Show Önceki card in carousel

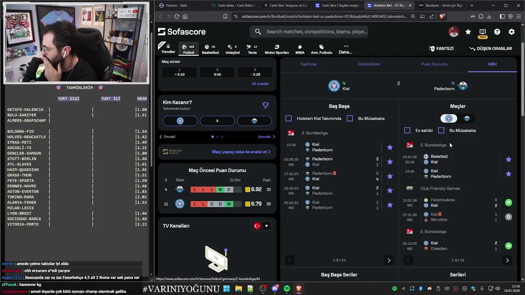pos(167,137)
